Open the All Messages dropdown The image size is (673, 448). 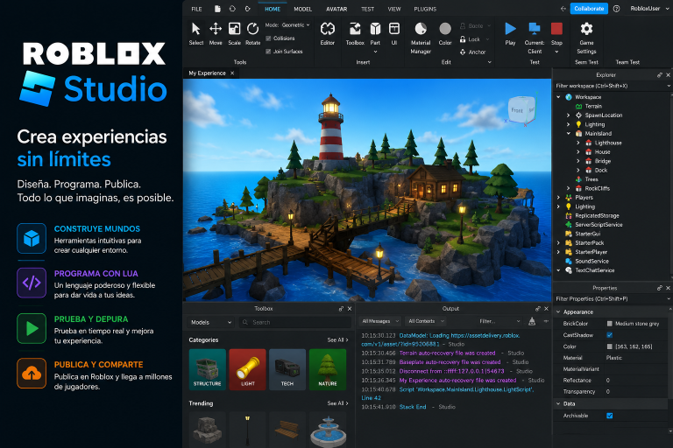point(380,321)
